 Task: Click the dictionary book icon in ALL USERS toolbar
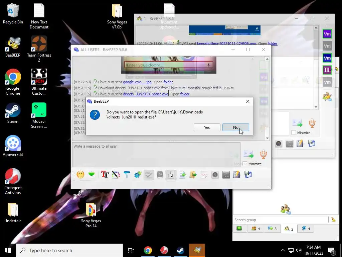160,175
